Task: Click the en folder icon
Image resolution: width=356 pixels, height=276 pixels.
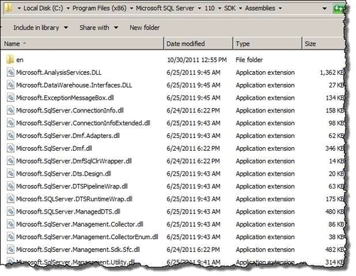Action: pos(10,60)
